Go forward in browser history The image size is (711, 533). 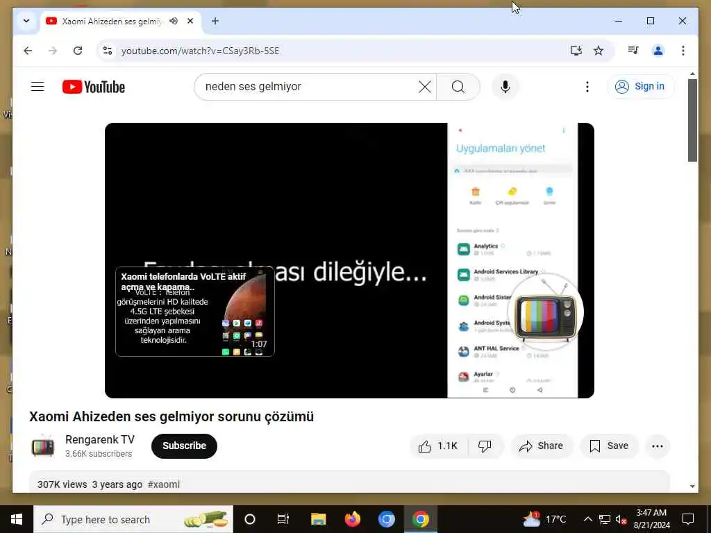(53, 51)
